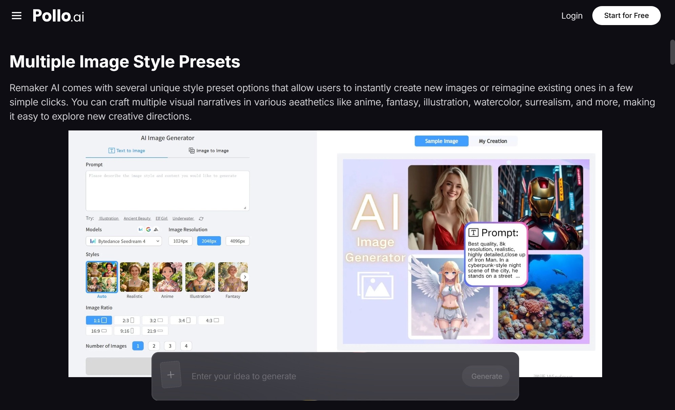Click the page vertical scrollbar
This screenshot has height=410, width=675.
(672, 52)
